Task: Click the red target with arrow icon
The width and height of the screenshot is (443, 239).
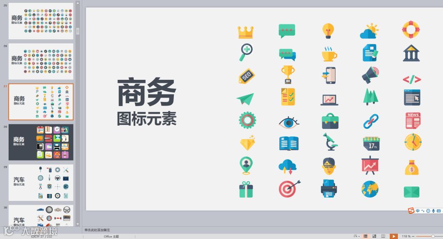Action: click(289, 189)
